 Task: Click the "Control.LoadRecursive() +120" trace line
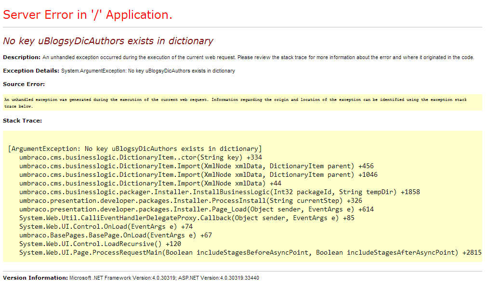pos(100,245)
